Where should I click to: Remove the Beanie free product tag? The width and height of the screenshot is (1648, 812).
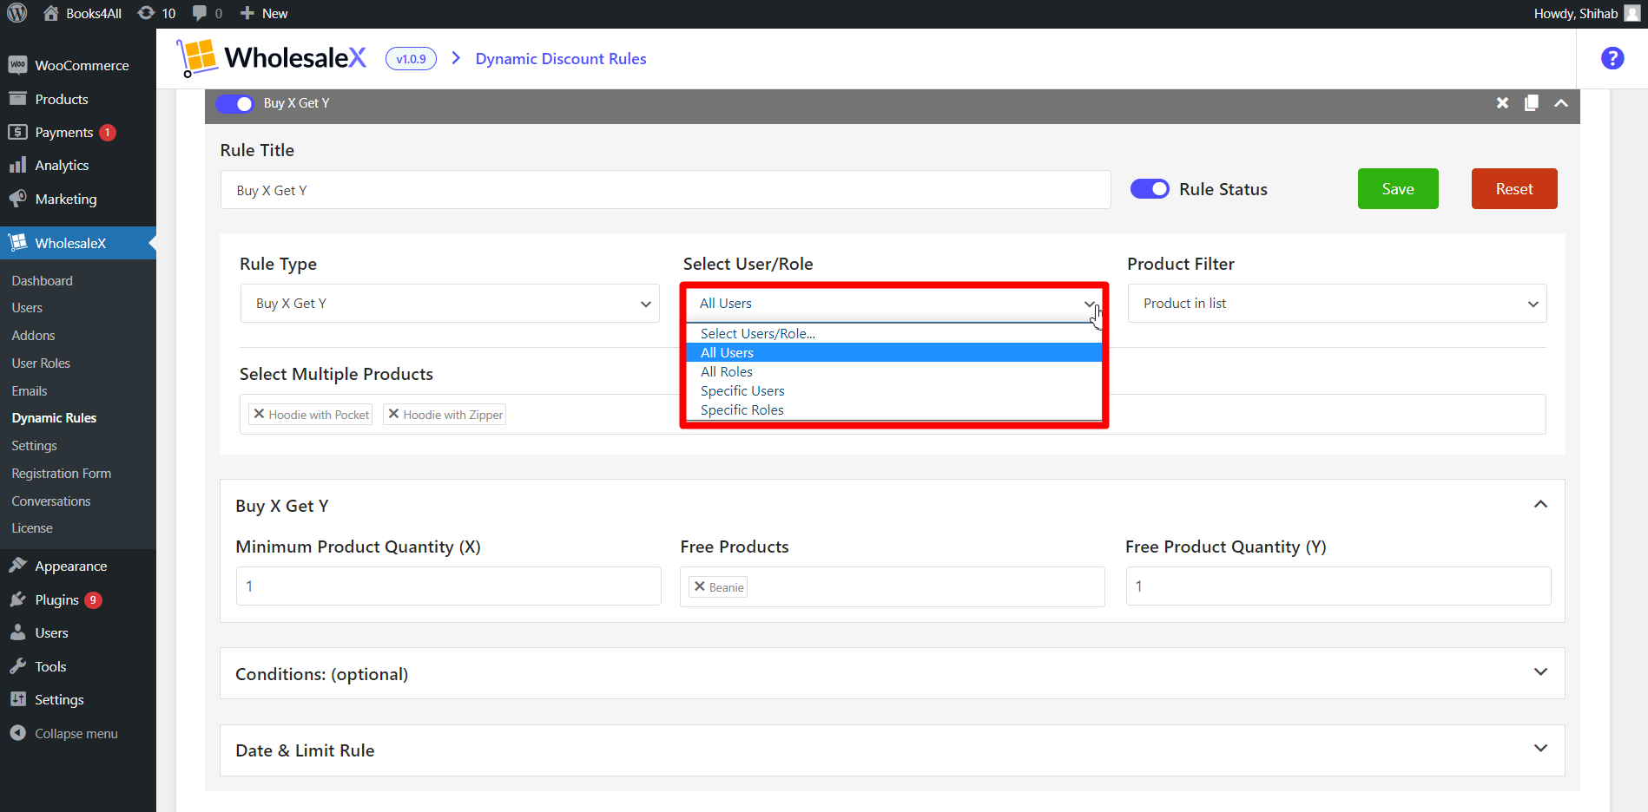700,586
